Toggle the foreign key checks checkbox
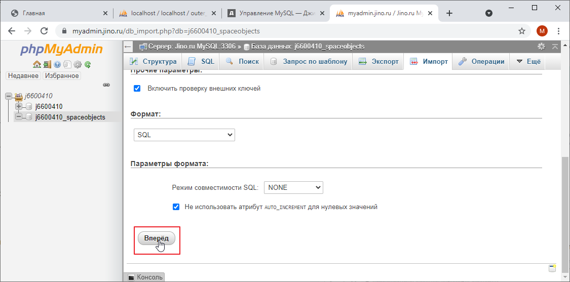The image size is (570, 282). 137,88
